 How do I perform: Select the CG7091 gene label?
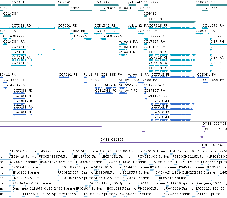pyautogui.click(x=64, y=2)
